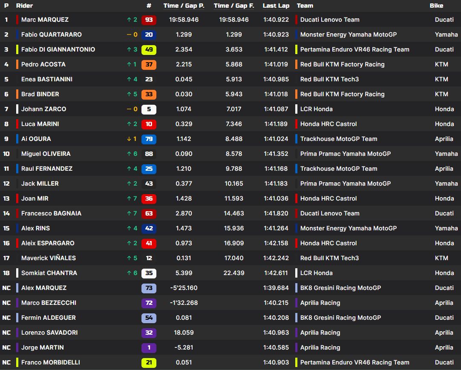This screenshot has width=461, height=370.
Task: Click Jorge MARTIN purple team color bar
Action: pos(17,348)
